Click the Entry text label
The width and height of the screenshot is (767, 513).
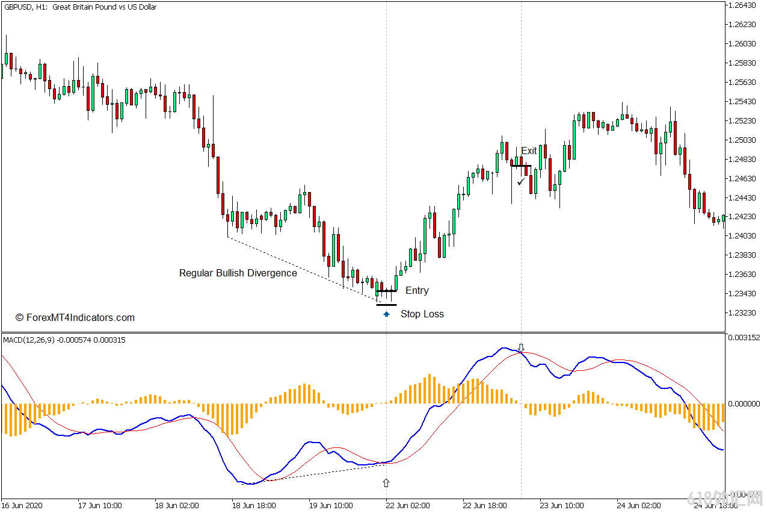(x=417, y=290)
